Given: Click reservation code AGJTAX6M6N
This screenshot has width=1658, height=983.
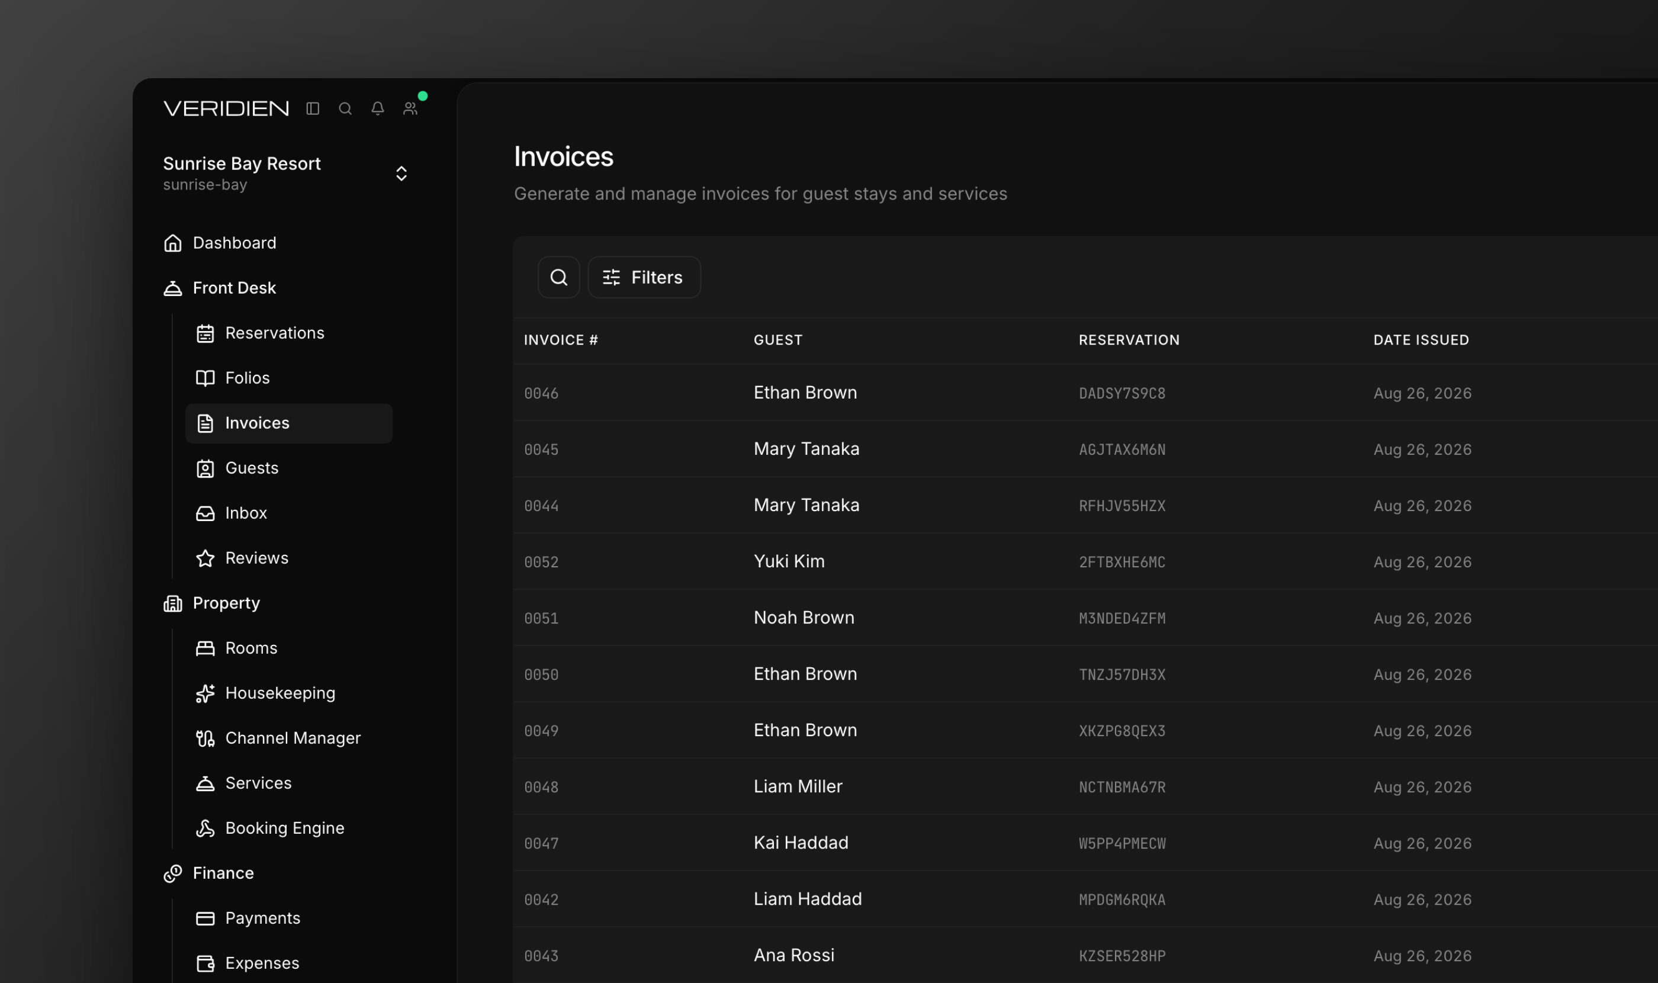Looking at the screenshot, I should (x=1122, y=450).
